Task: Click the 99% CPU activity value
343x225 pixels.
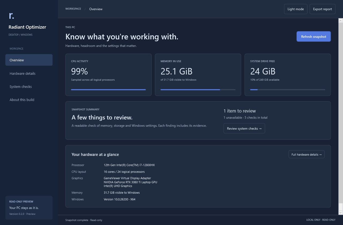Action: pos(79,71)
